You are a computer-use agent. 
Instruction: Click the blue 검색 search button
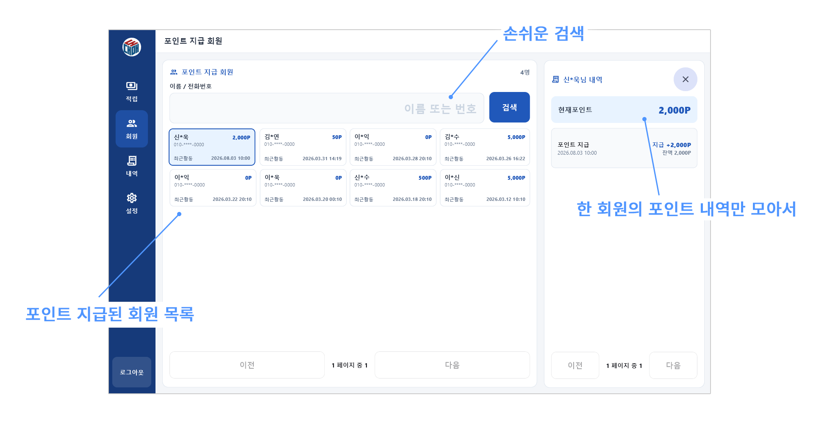coord(509,107)
